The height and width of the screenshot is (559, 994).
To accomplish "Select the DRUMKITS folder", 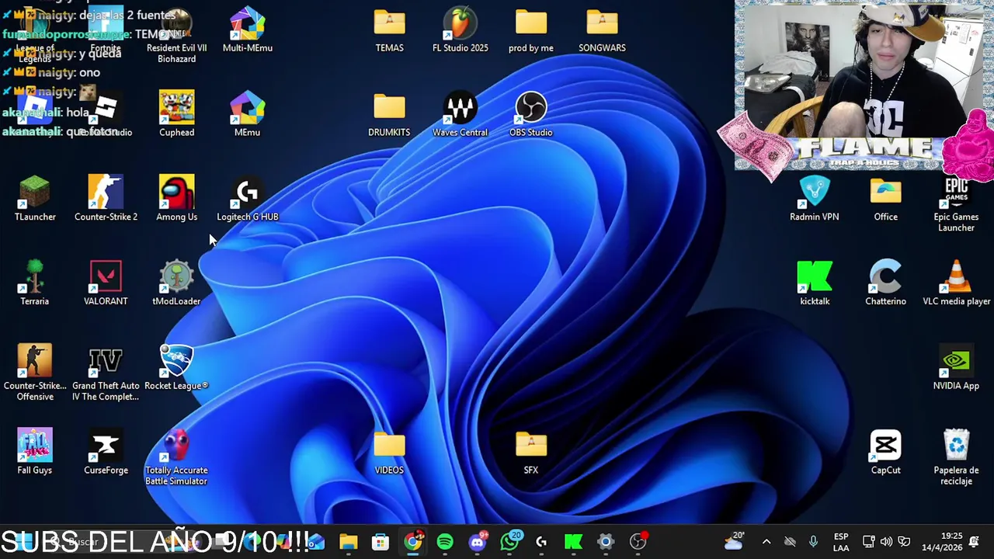I will [x=389, y=114].
